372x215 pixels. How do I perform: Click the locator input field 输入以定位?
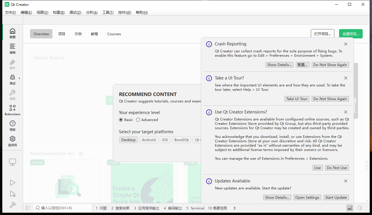63,208
